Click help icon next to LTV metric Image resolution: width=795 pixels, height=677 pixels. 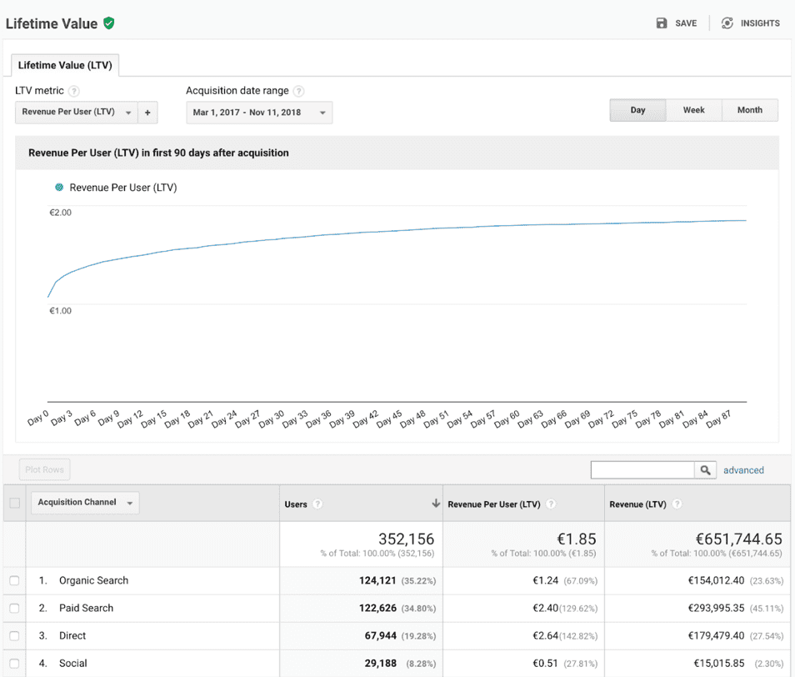pyautogui.click(x=74, y=92)
